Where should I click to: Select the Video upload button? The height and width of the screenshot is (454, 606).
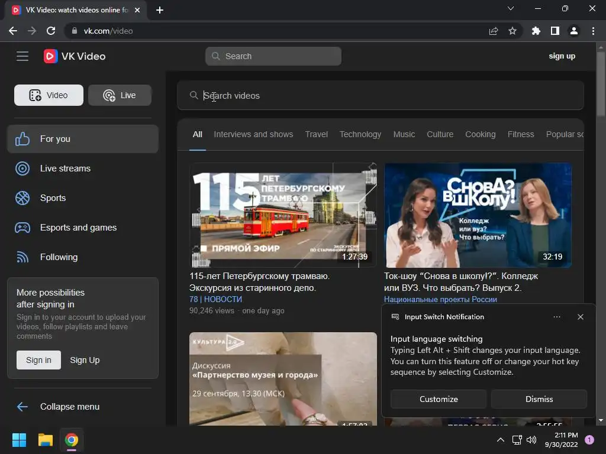49,95
